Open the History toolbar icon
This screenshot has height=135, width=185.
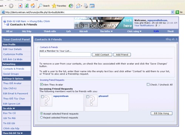71,6
